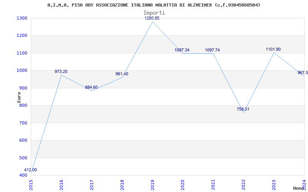Select the 1097.34 data label

(x=182, y=50)
